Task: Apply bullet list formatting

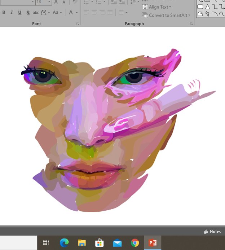Action: click(x=86, y=2)
